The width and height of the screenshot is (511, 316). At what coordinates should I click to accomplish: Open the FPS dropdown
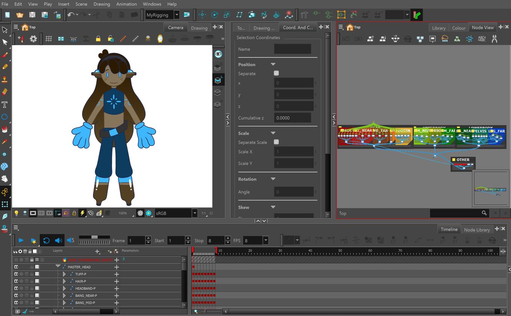point(266,241)
